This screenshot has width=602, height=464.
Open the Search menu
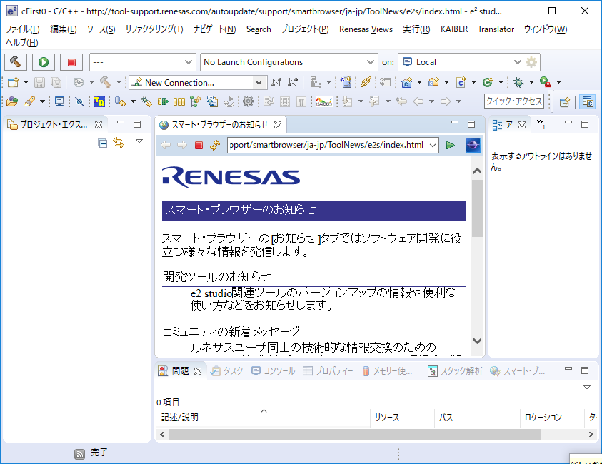(259, 29)
